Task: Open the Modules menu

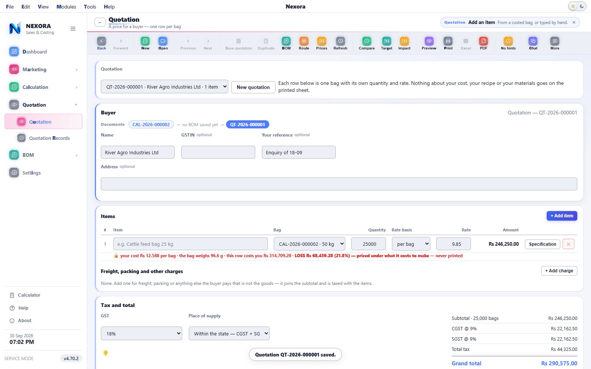Action: 66,7
